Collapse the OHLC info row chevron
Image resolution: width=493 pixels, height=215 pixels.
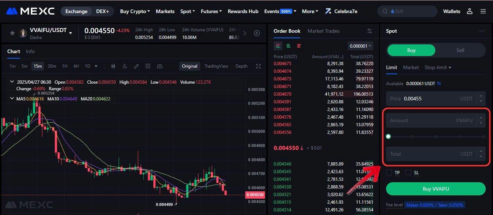12,82
